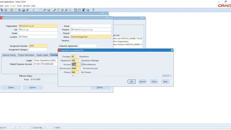The width and height of the screenshot is (231, 130).
Task: Switch to the Special Ceiling tab
Action: (9, 55)
